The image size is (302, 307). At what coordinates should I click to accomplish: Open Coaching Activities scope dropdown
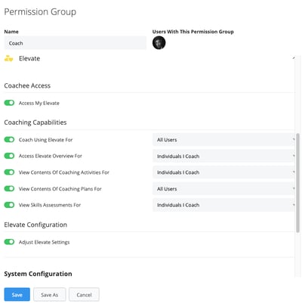pos(223,172)
